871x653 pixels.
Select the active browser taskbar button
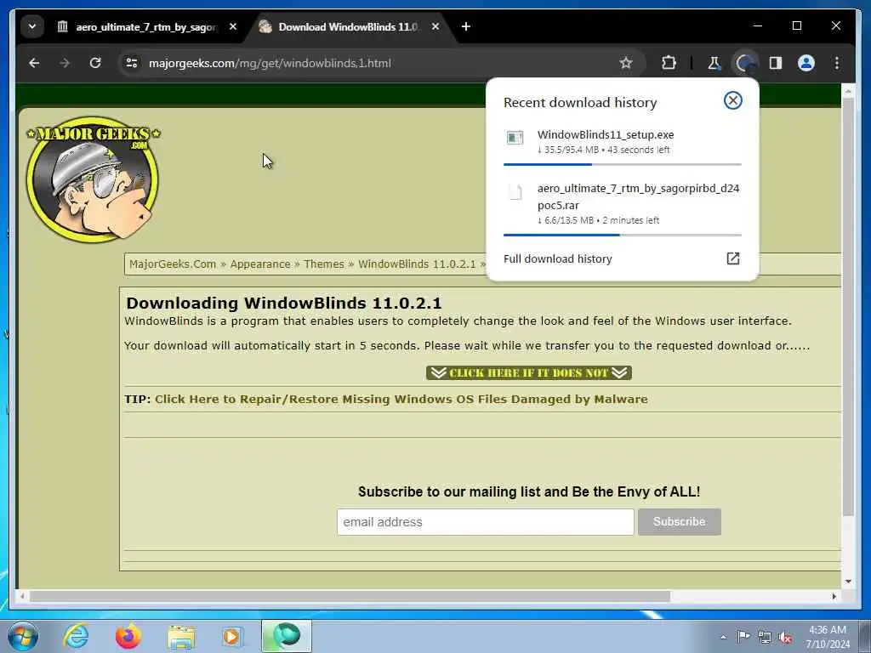(x=287, y=636)
